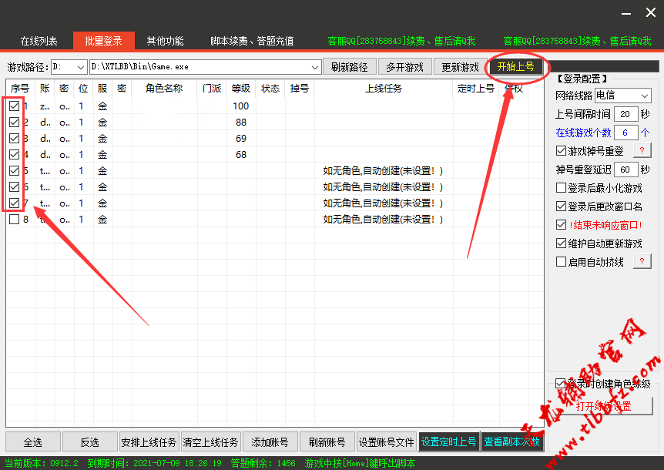This screenshot has width=664, height=470.
Task: Click the 开始上号 button
Action: pyautogui.click(x=516, y=66)
